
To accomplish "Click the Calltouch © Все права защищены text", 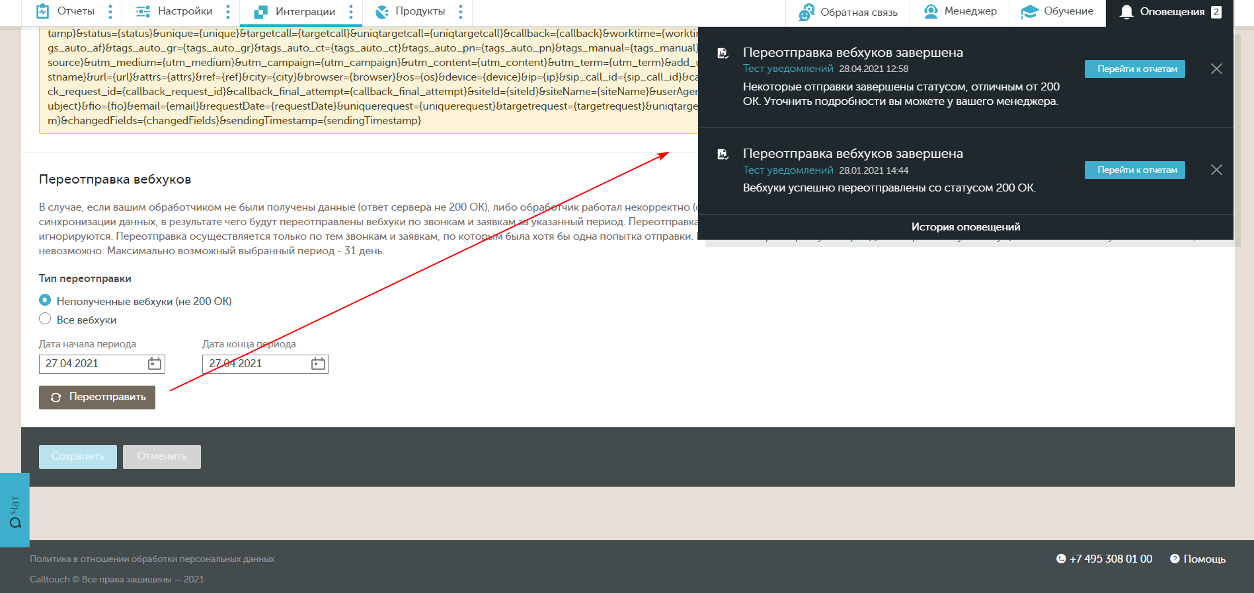I will pos(117,579).
